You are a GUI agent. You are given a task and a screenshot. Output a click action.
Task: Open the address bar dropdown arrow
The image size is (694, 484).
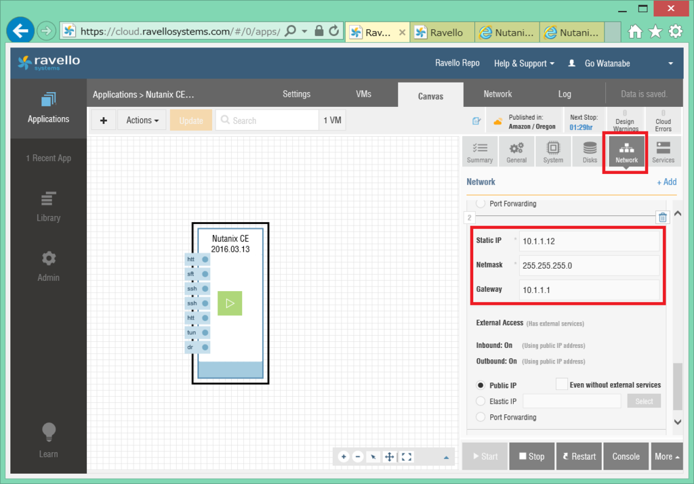click(x=304, y=31)
